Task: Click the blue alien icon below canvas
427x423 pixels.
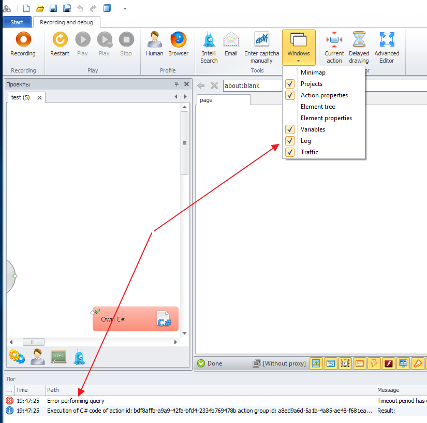Action: click(79, 357)
